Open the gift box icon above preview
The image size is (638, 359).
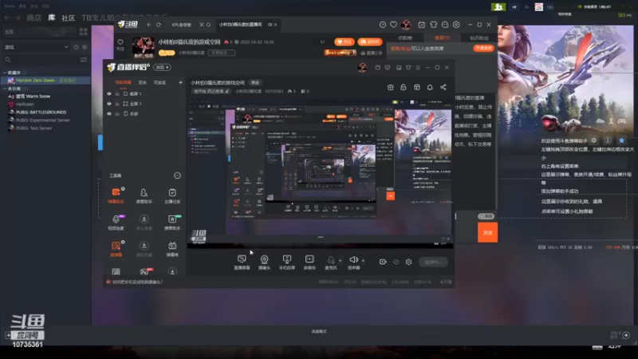(x=390, y=87)
